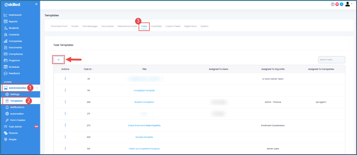The height and width of the screenshot is (155, 357).
Task: Open three-dot actions for task 273
Action: click(65, 125)
